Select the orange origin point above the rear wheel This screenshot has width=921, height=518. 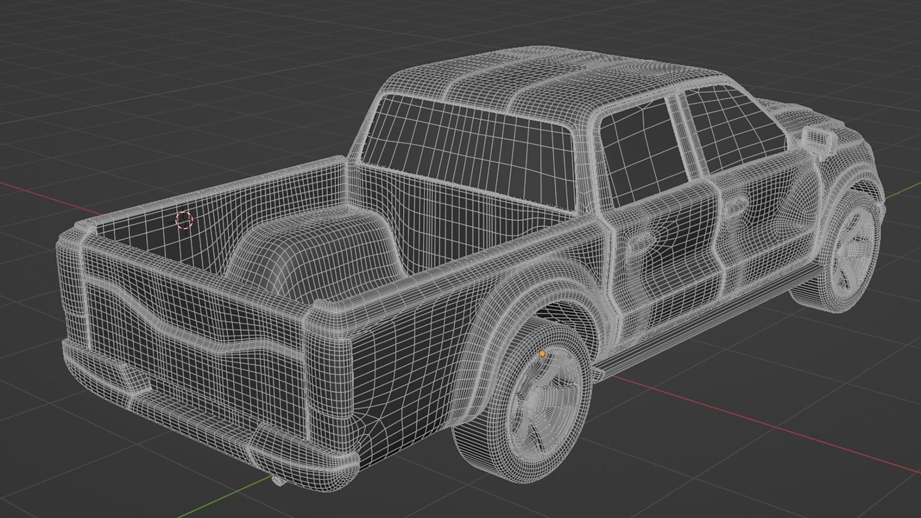(542, 353)
